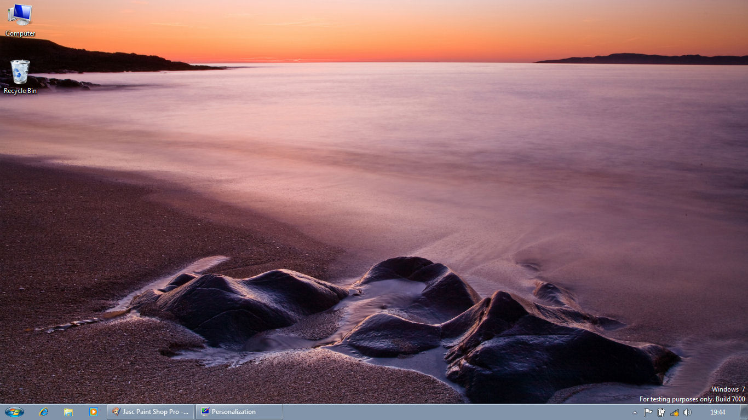Switch to the Personalization window

[x=239, y=412]
